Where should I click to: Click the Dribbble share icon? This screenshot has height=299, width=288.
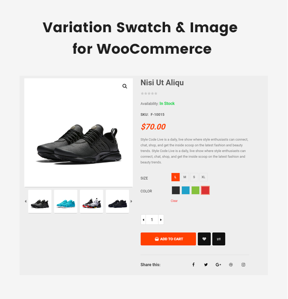[231, 265]
